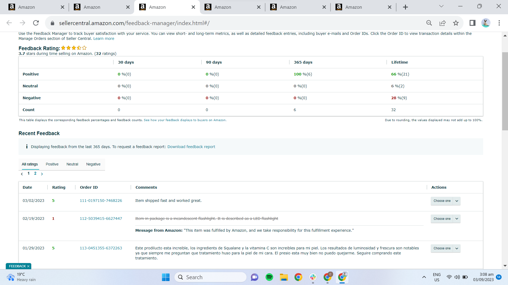Click the Order ID column header
The height and width of the screenshot is (285, 508).
click(x=89, y=187)
